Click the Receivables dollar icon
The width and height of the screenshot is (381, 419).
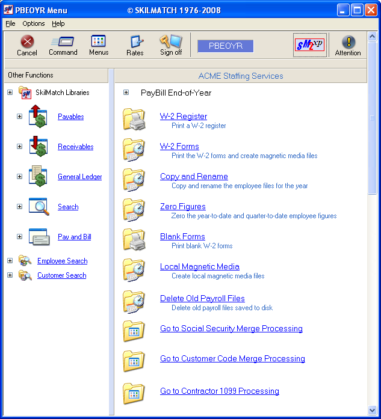(38, 147)
